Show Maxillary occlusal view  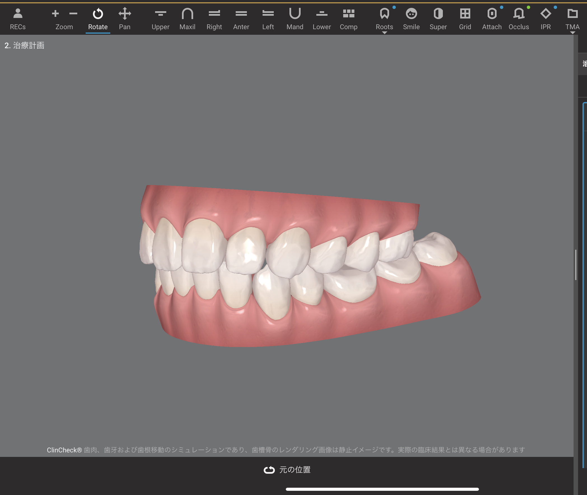click(x=187, y=18)
